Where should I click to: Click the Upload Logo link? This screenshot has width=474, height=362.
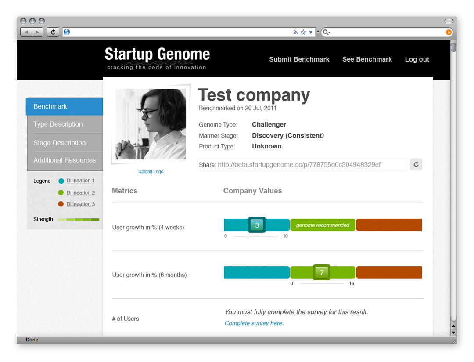(x=151, y=172)
